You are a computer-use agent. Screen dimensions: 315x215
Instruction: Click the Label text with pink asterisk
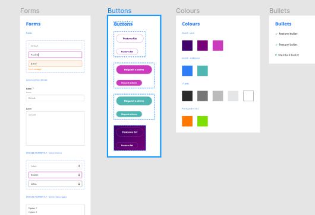pos(30,88)
